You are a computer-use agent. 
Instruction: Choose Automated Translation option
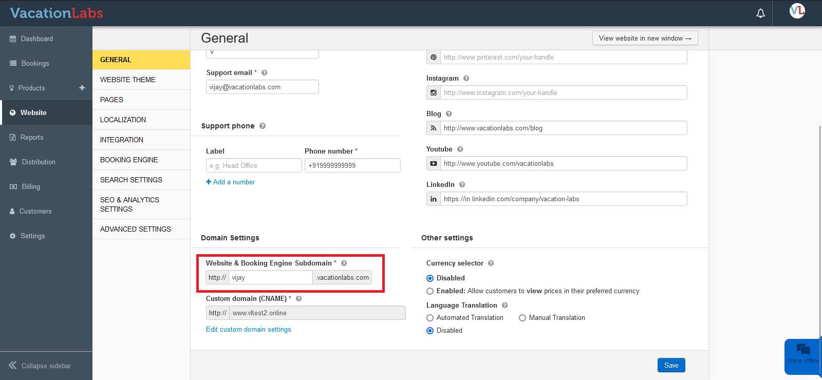pyautogui.click(x=430, y=318)
